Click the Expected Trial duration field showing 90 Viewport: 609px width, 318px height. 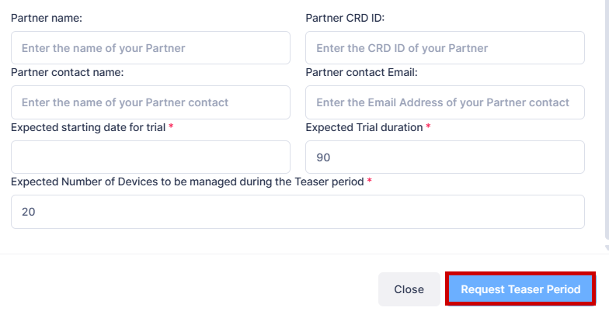tap(444, 157)
